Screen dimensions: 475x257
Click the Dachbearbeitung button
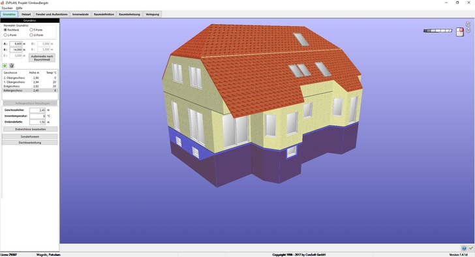[x=30, y=143]
